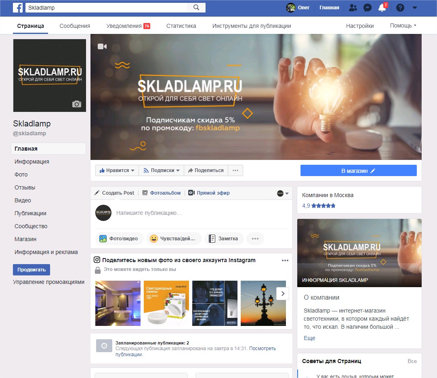Click the Фото/видео button
Screen dimensions: 437x378
[119, 239]
